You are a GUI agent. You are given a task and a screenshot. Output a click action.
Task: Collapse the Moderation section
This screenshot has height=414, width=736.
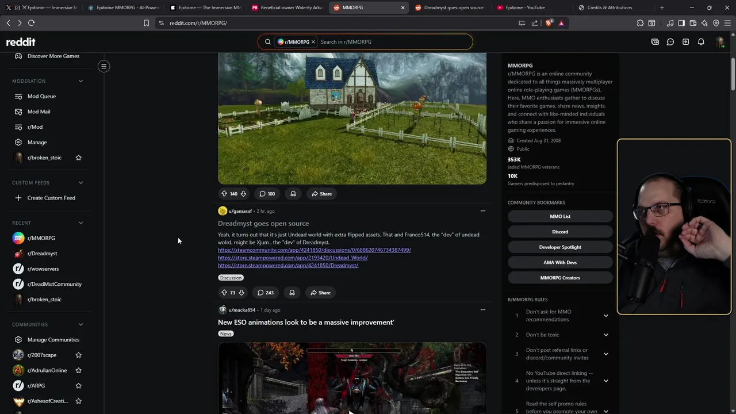coord(80,81)
